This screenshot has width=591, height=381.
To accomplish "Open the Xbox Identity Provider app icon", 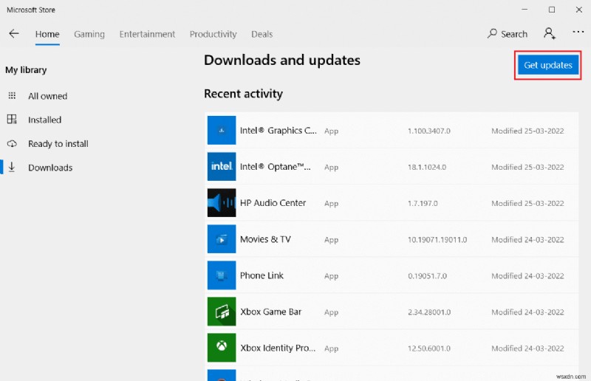I will pyautogui.click(x=222, y=348).
